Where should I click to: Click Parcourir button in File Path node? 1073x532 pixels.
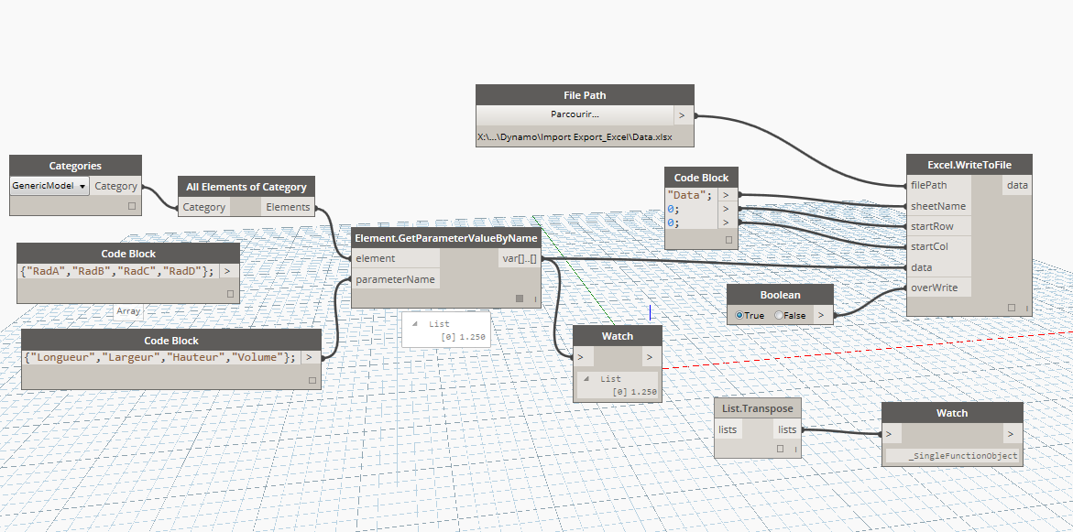[575, 115]
